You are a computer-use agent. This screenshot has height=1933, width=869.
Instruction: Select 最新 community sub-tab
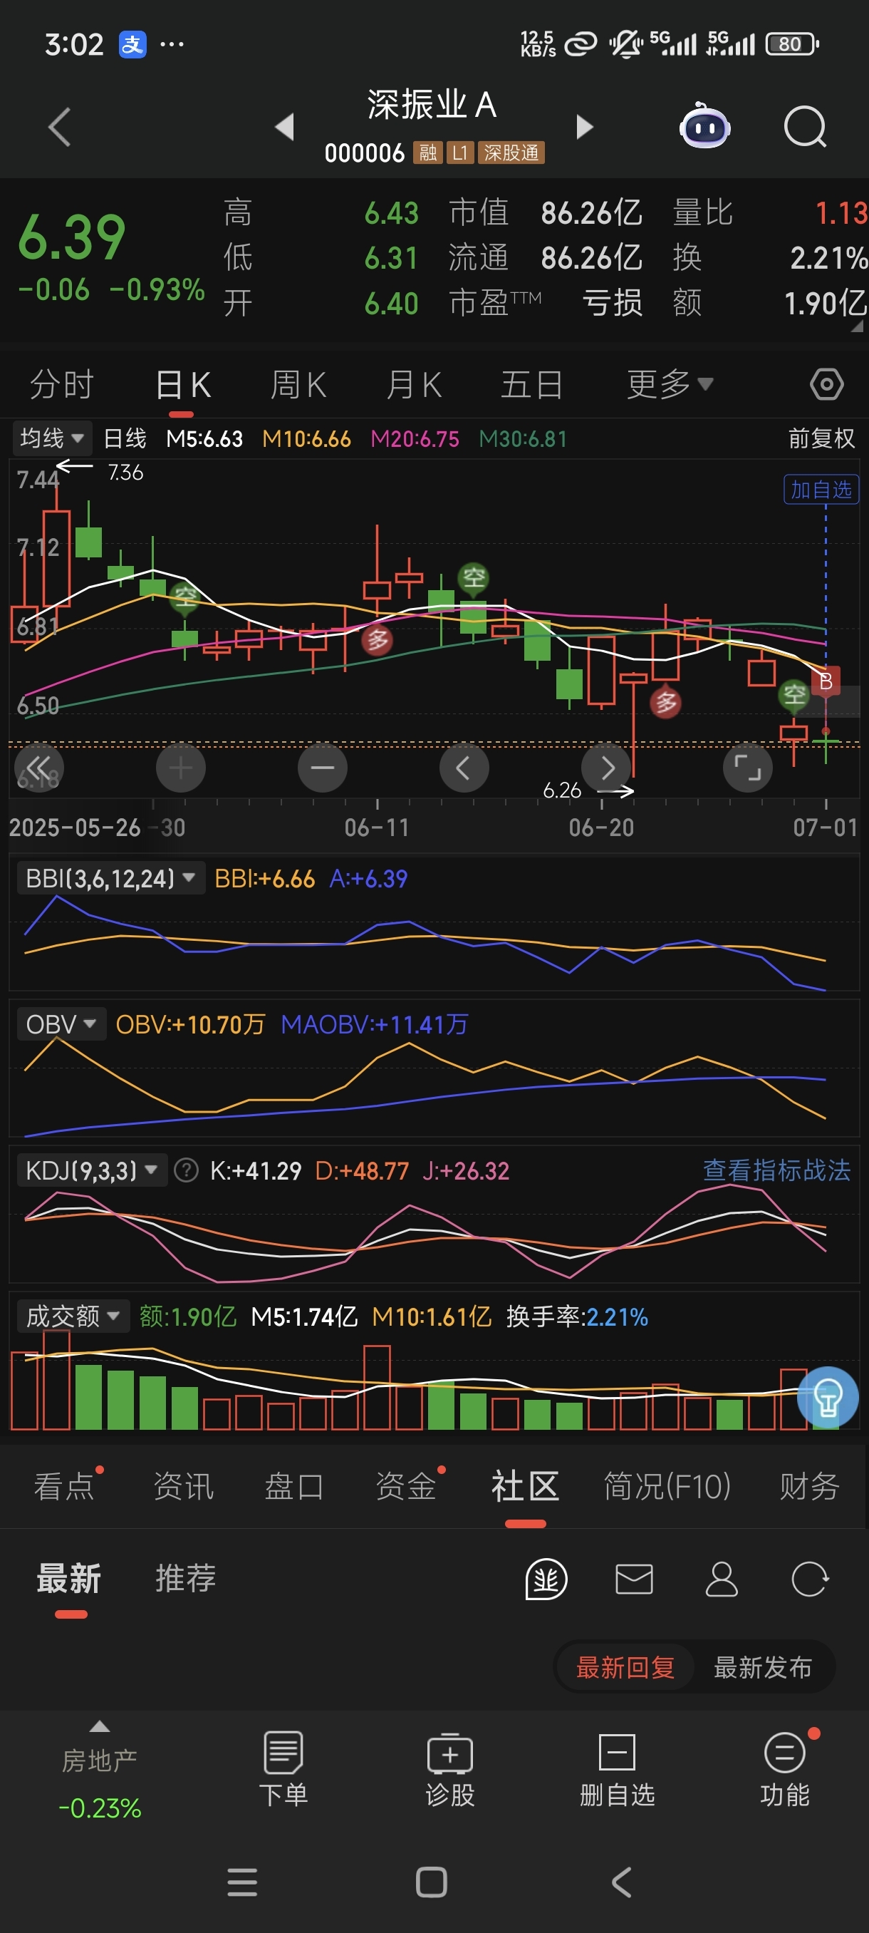tap(69, 1578)
